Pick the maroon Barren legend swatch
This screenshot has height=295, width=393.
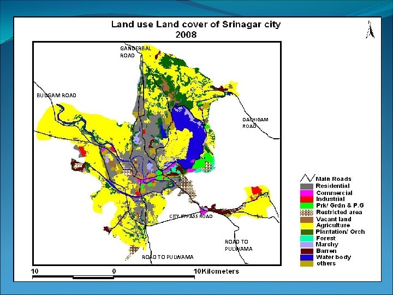[307, 251]
